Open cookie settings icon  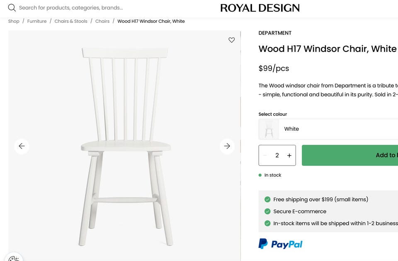coord(14,258)
